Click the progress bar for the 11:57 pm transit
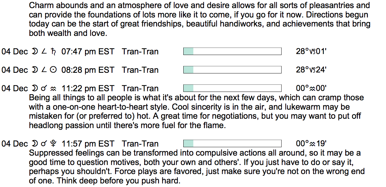The image size is (386, 187). click(x=232, y=143)
